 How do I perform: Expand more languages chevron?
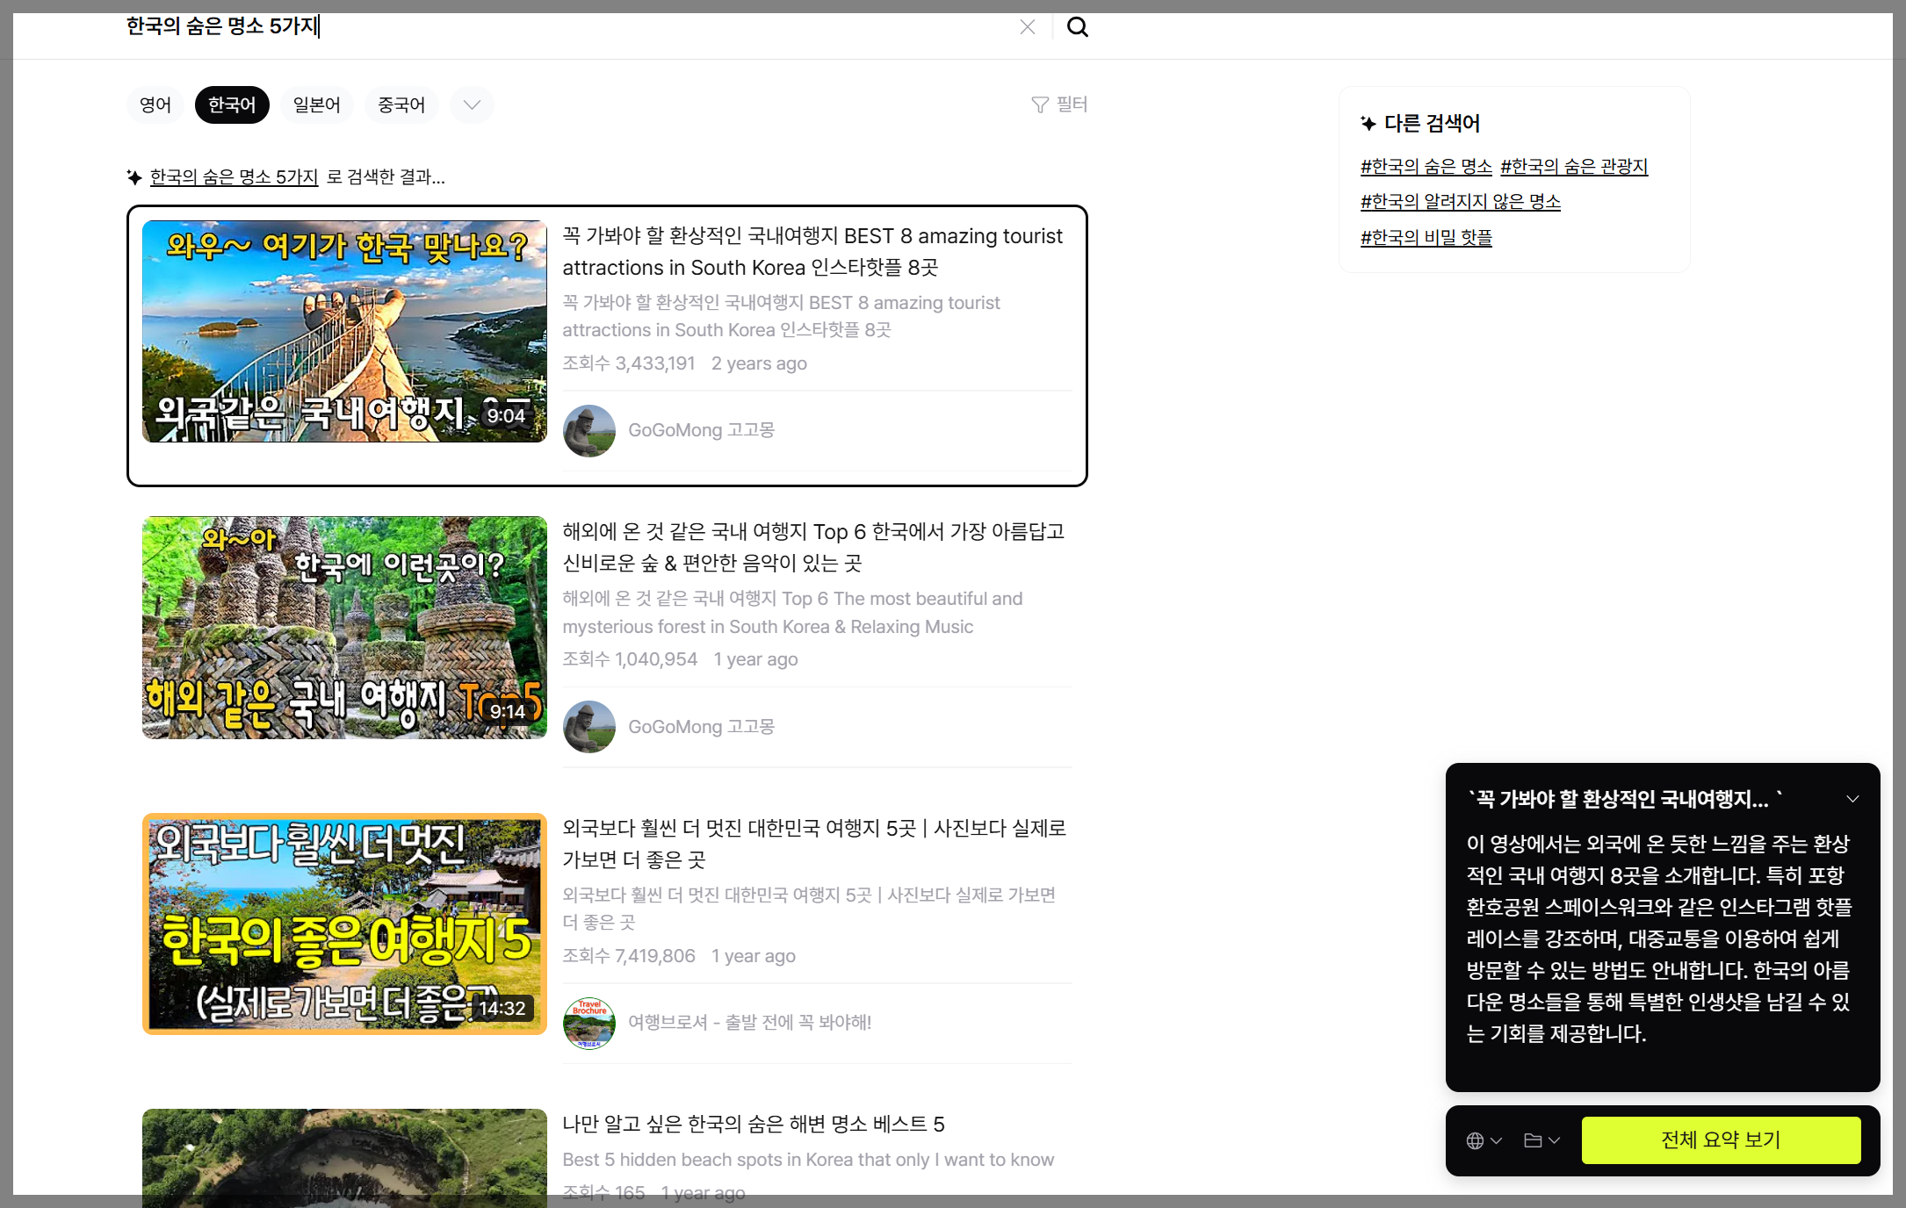pyautogui.click(x=472, y=105)
